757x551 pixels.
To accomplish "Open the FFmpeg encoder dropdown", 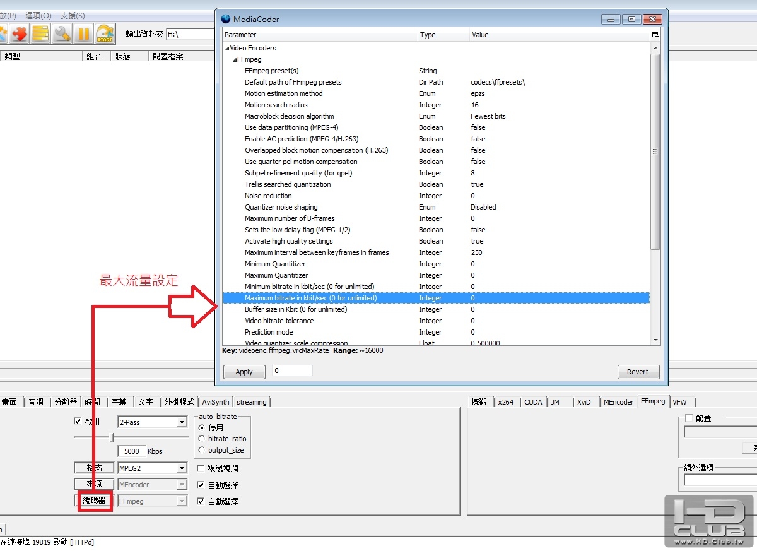I will [182, 501].
